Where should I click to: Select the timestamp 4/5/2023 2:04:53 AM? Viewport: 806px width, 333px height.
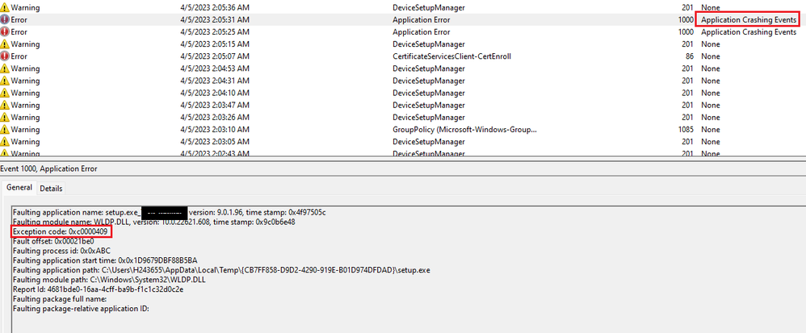tap(215, 69)
